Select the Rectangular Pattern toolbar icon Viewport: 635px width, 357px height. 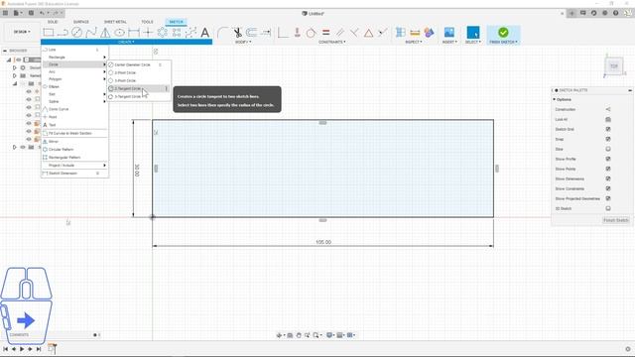177,33
